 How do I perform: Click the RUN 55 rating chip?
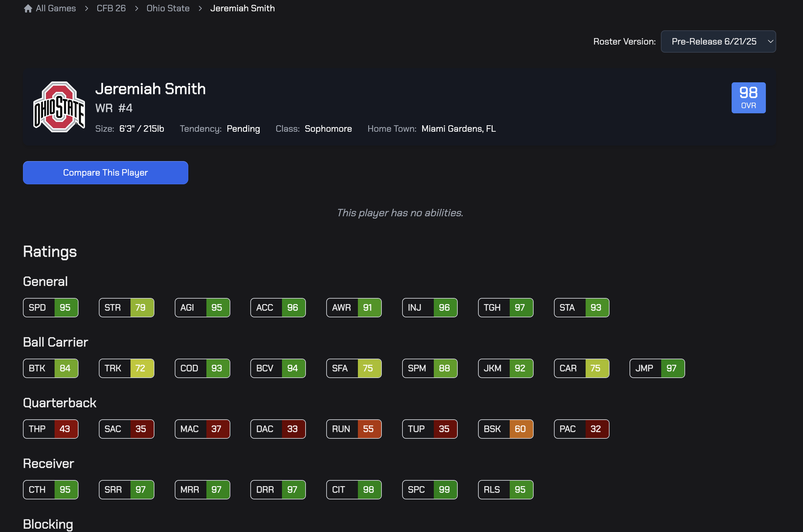pos(354,429)
